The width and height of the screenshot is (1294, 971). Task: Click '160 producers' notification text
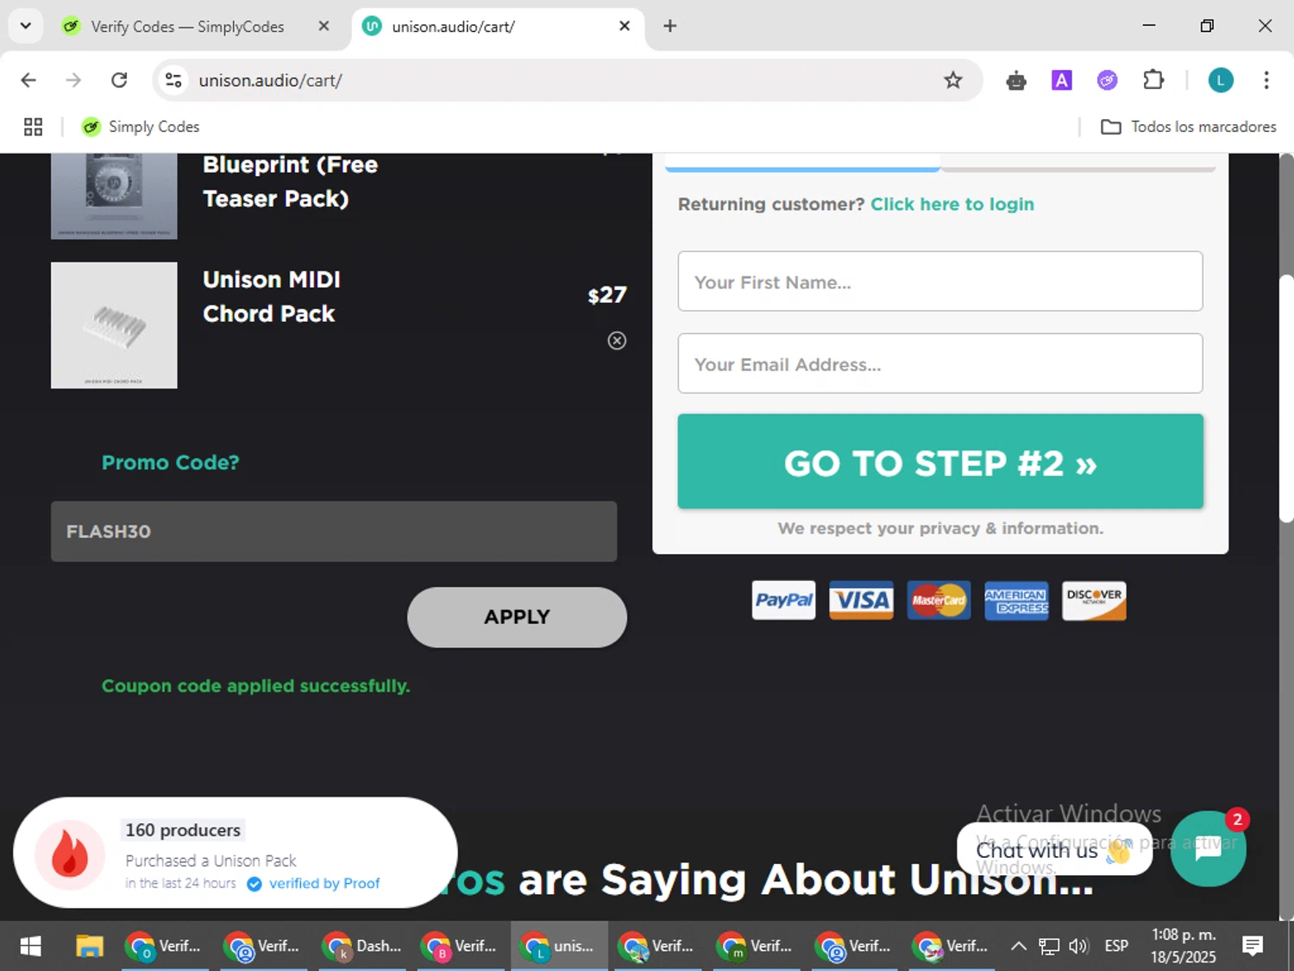183,830
